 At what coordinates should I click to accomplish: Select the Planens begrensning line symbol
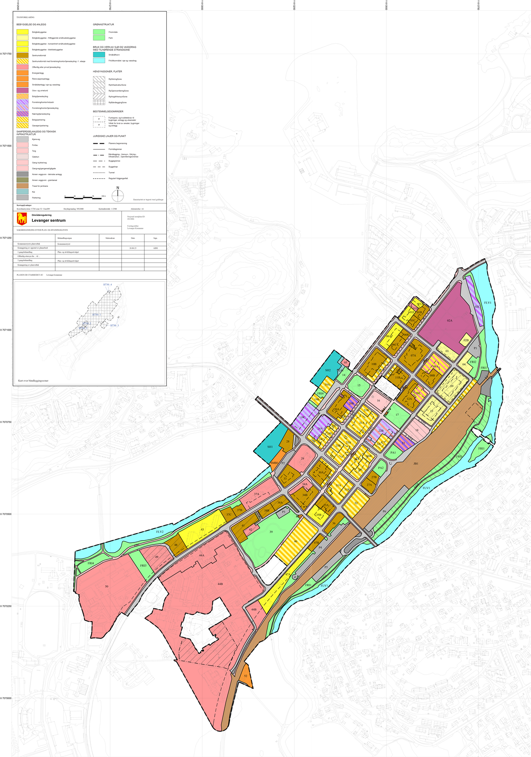pos(99,143)
